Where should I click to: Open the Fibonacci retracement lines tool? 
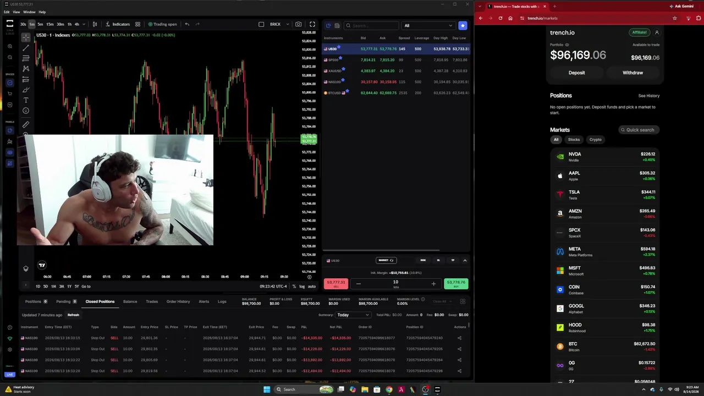[26, 58]
